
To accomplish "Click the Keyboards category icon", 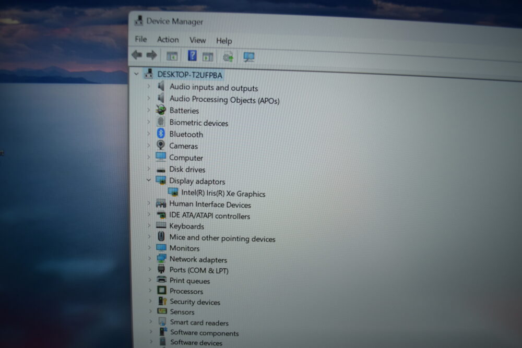I will tap(161, 225).
